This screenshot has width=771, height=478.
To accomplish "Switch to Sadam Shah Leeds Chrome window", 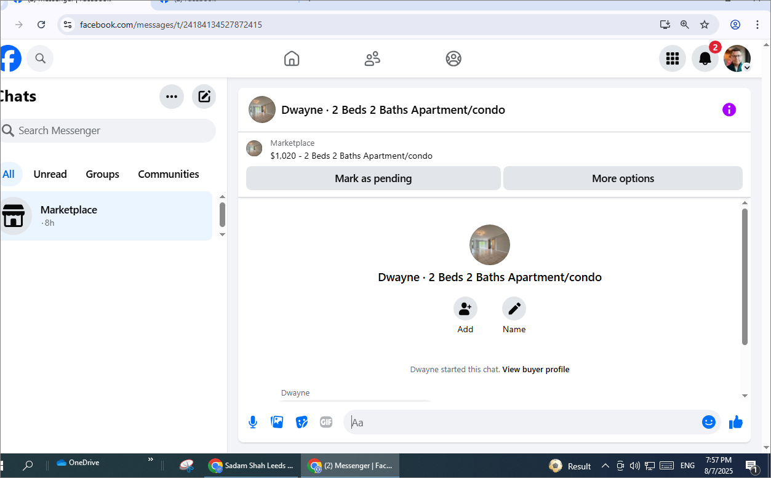I will [251, 466].
